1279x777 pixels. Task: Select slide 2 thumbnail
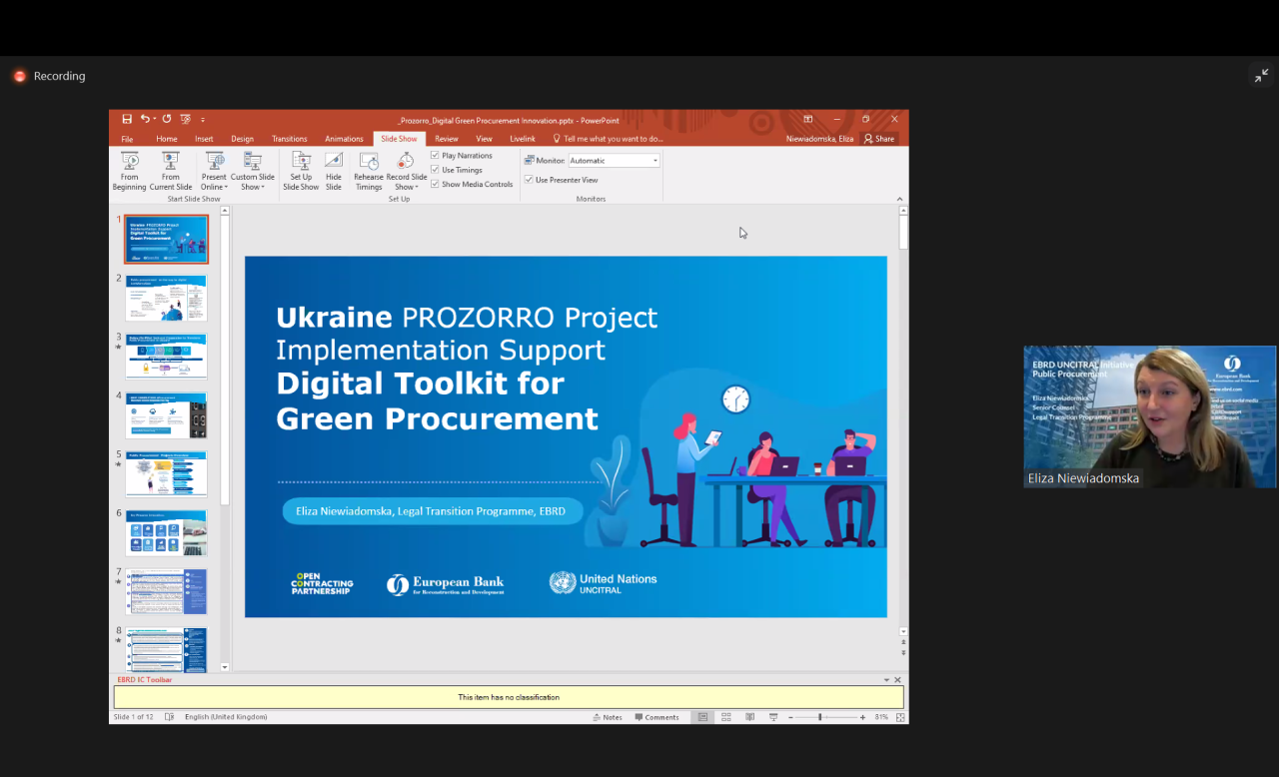[x=166, y=298]
